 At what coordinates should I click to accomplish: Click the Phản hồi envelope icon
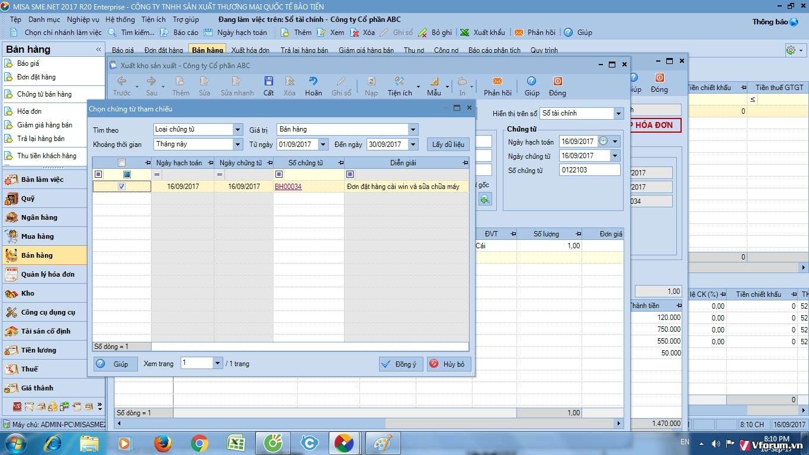point(497,82)
